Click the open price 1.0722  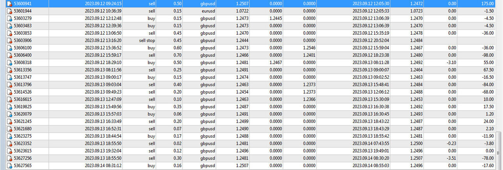click(x=242, y=11)
